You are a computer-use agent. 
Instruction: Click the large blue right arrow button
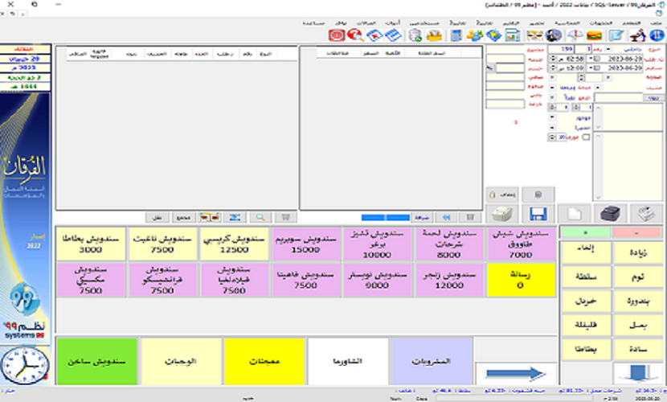514,374
